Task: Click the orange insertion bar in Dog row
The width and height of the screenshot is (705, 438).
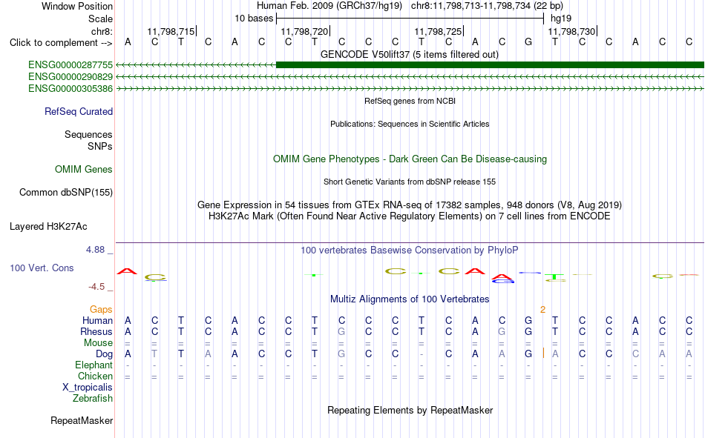Action: tap(543, 353)
